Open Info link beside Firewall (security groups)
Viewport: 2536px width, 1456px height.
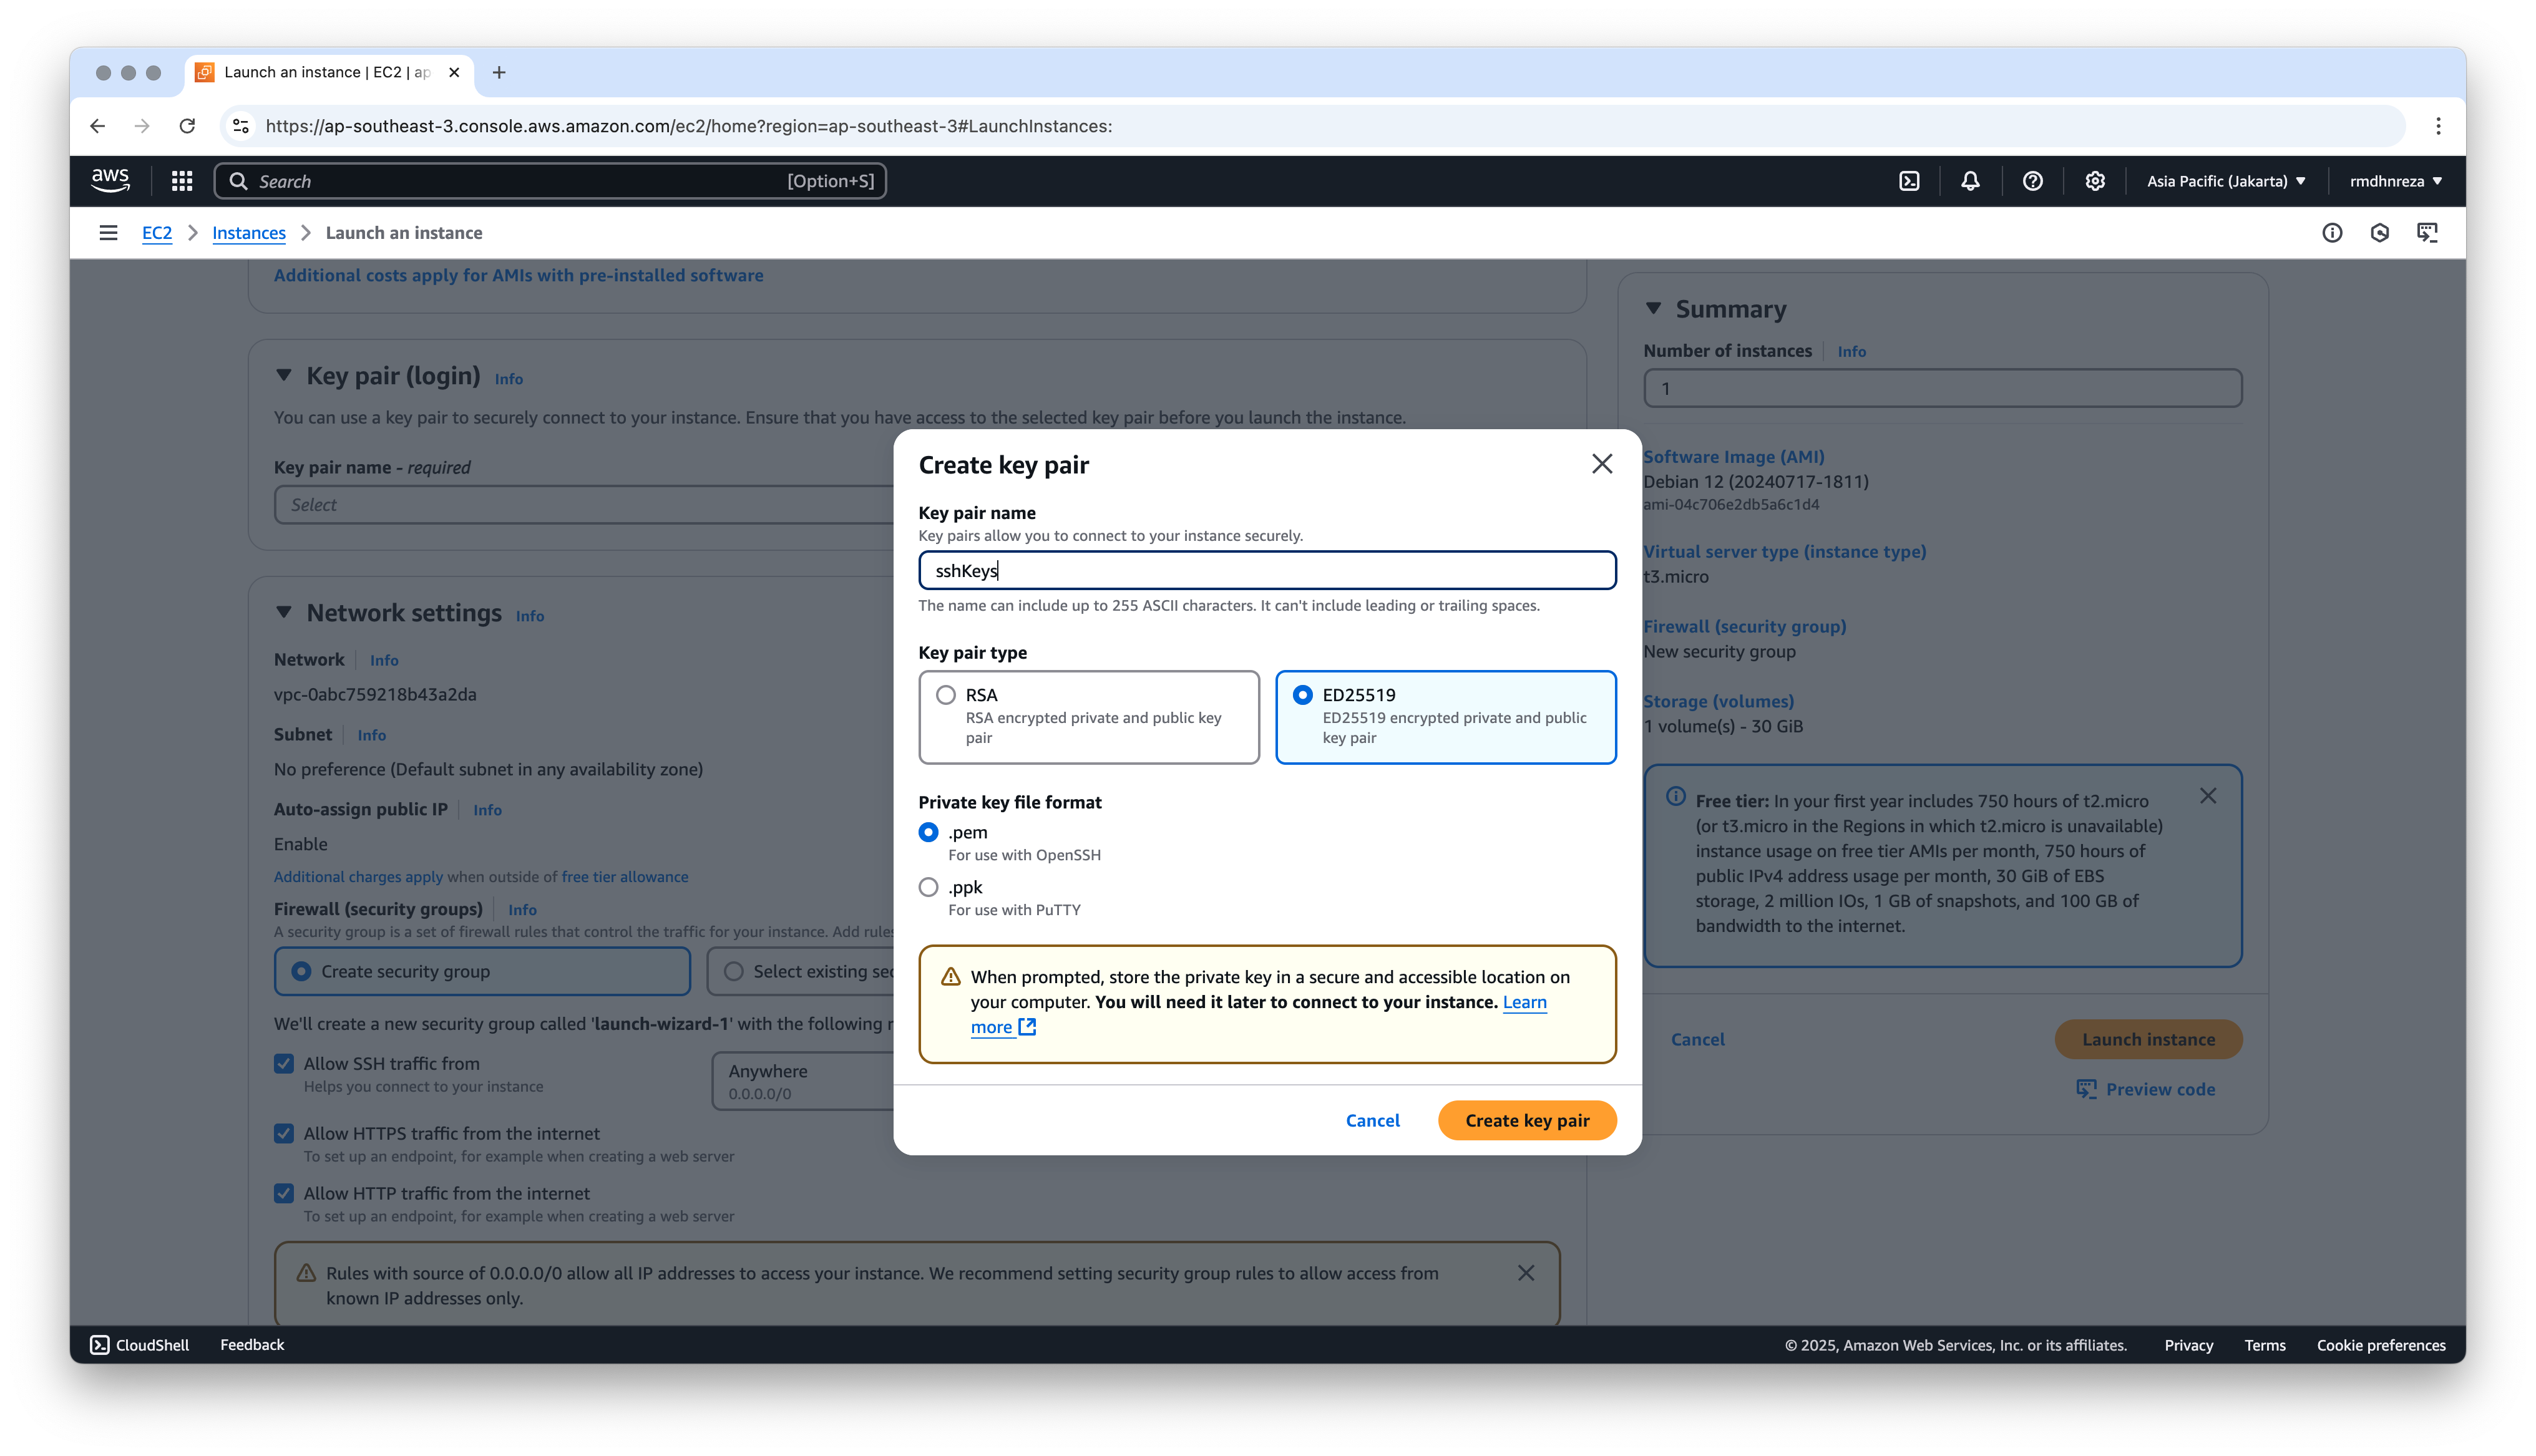coord(522,910)
